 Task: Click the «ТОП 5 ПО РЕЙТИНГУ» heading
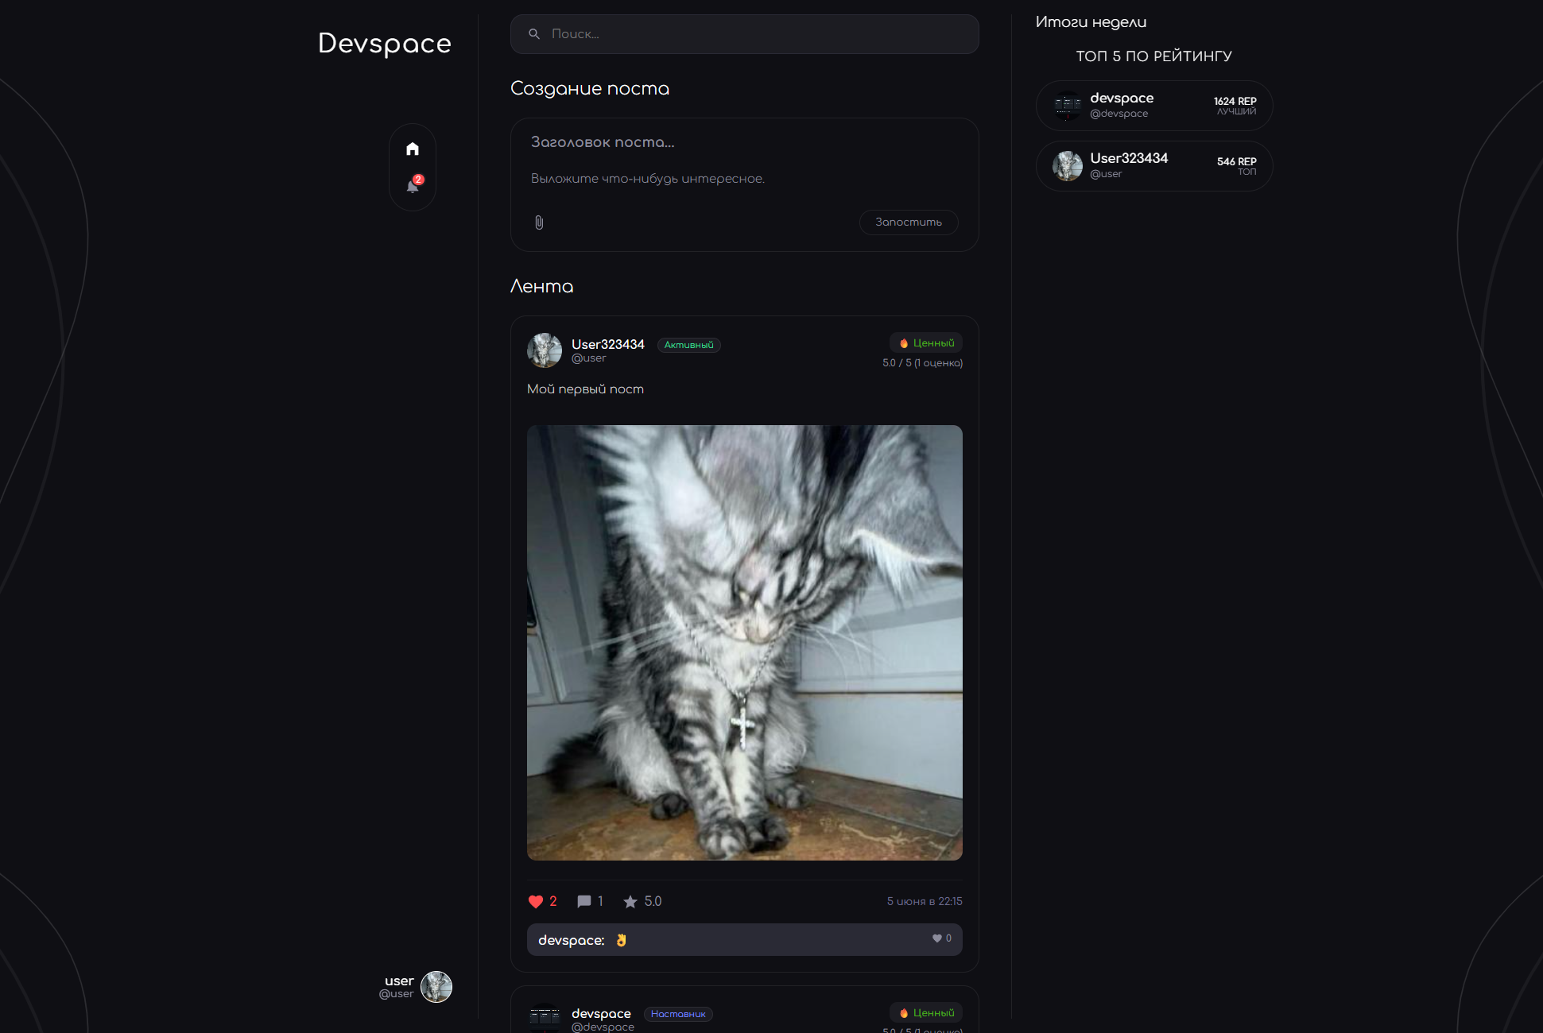(x=1154, y=56)
